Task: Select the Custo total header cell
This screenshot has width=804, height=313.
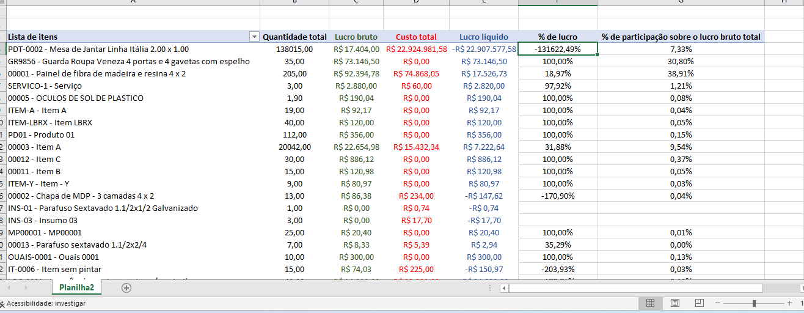Action: click(x=416, y=37)
